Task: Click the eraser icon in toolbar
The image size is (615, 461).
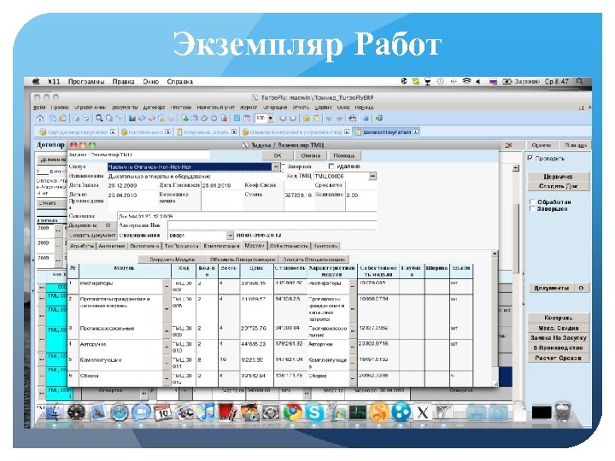Action: point(151,118)
